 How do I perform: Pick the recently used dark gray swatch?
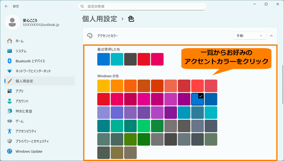tap(130, 59)
